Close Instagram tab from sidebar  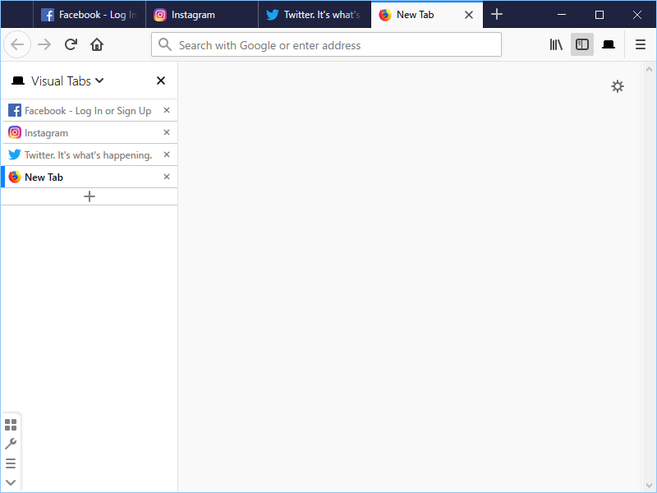167,132
